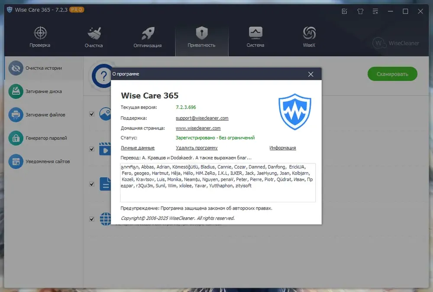Screen dimensions: 433x292
Task: Select Затирание диска in the sidebar
Action: 44,91
